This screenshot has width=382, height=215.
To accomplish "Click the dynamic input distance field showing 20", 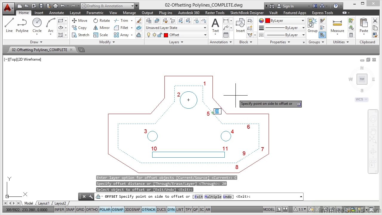I will point(217,111).
